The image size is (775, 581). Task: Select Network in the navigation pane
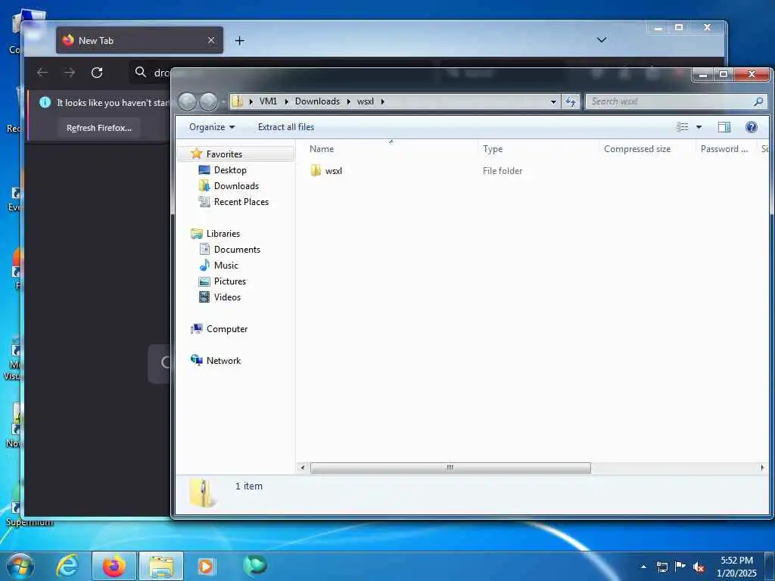(x=223, y=361)
